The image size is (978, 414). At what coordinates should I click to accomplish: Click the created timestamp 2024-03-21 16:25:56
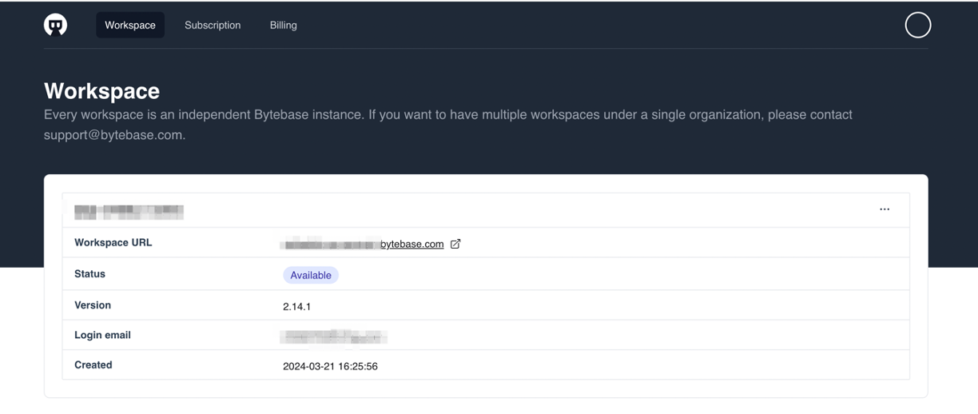tap(330, 366)
